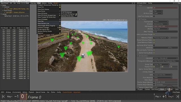Click Attribute Editor previous arrow (<)
Viewport: 181px width, 102px height.
pos(174,3)
